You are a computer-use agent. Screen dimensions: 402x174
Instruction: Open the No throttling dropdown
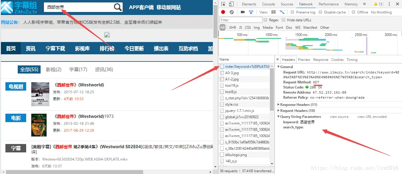[x=381, y=12]
